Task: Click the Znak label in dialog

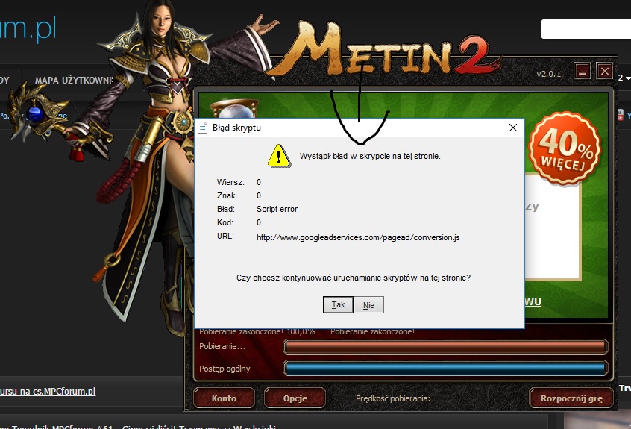Action: click(227, 195)
